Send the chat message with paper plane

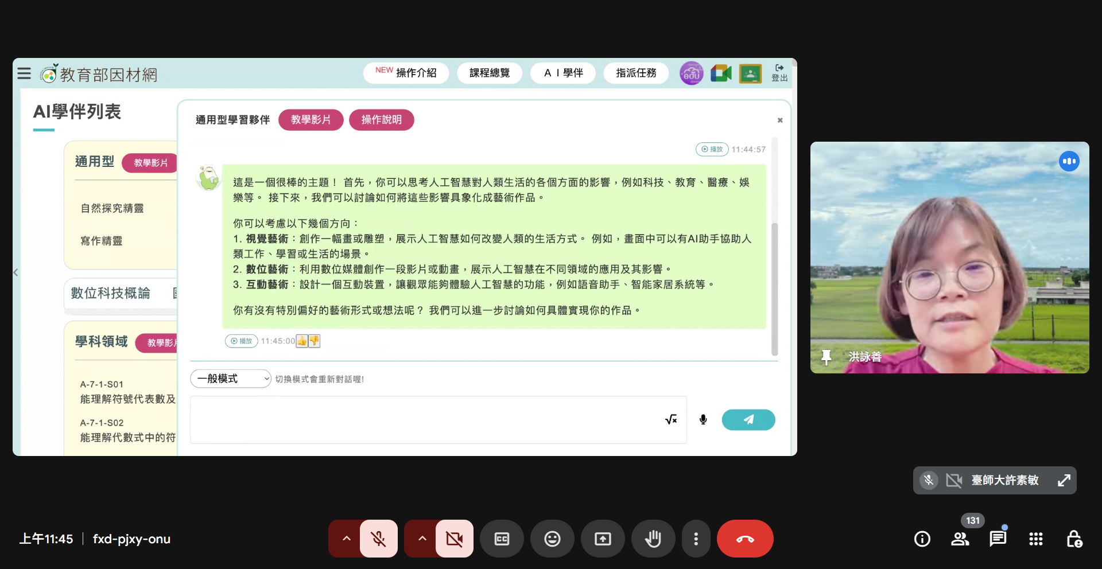[x=748, y=419]
